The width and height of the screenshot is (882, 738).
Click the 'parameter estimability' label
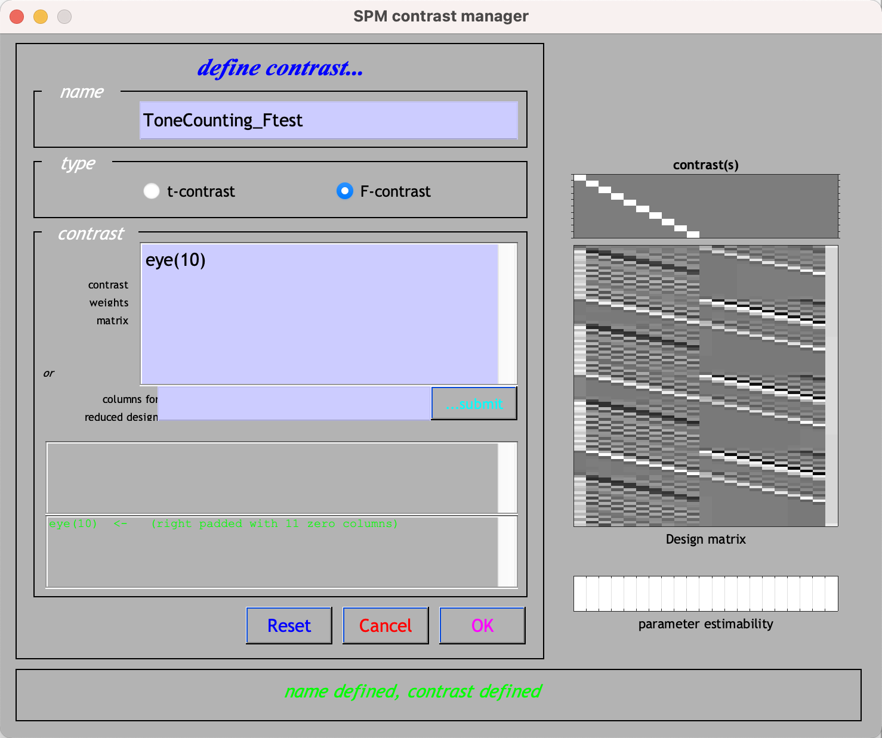(706, 624)
